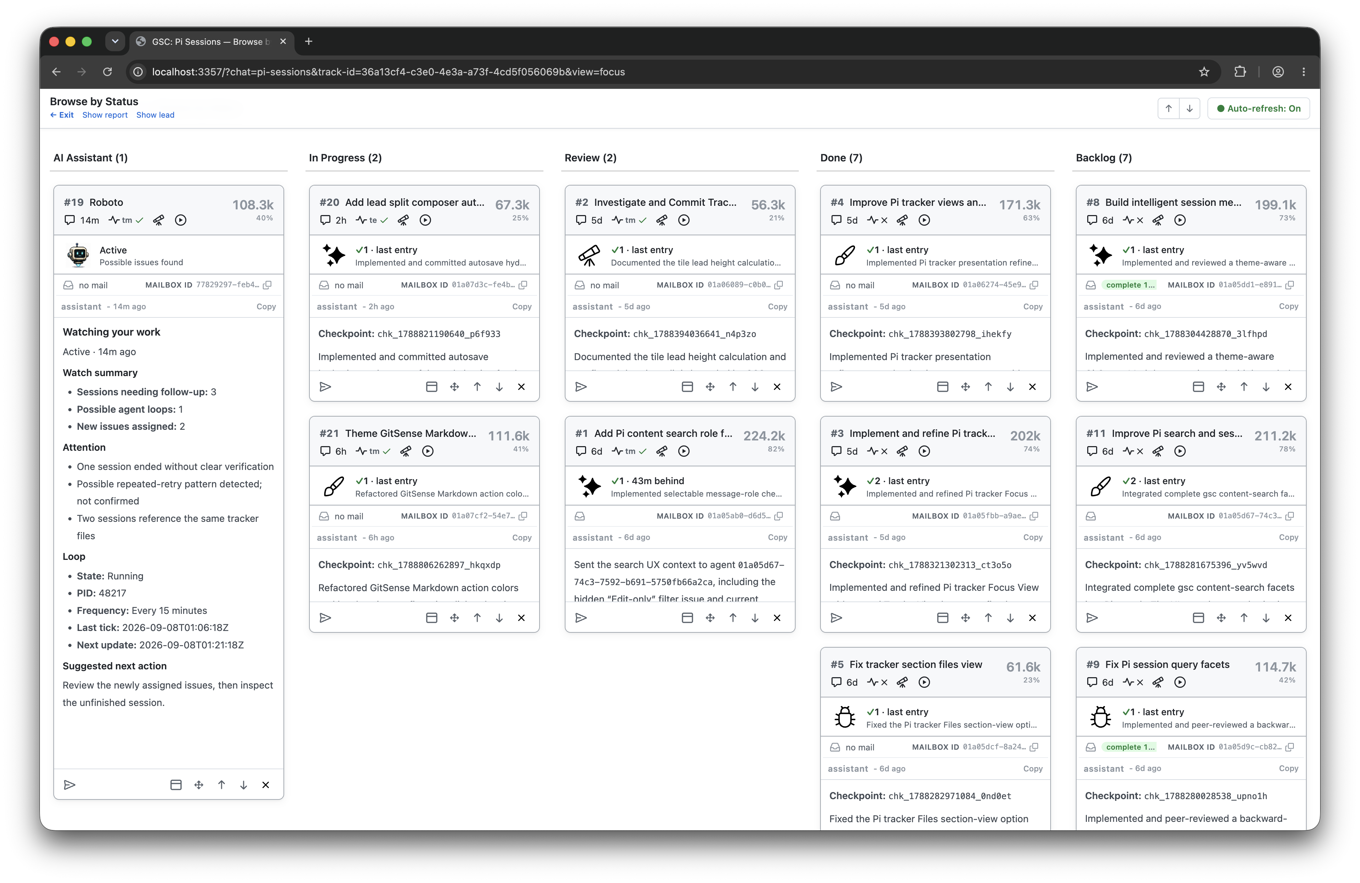Click send icon on #2 Investigate card
This screenshot has height=883, width=1360.
(581, 387)
